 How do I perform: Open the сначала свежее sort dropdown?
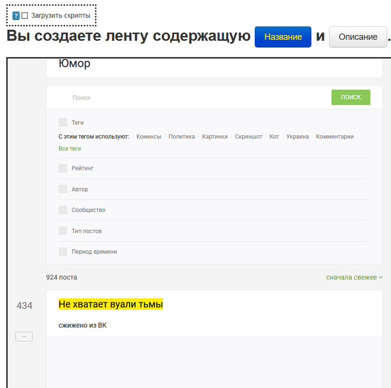(354, 277)
